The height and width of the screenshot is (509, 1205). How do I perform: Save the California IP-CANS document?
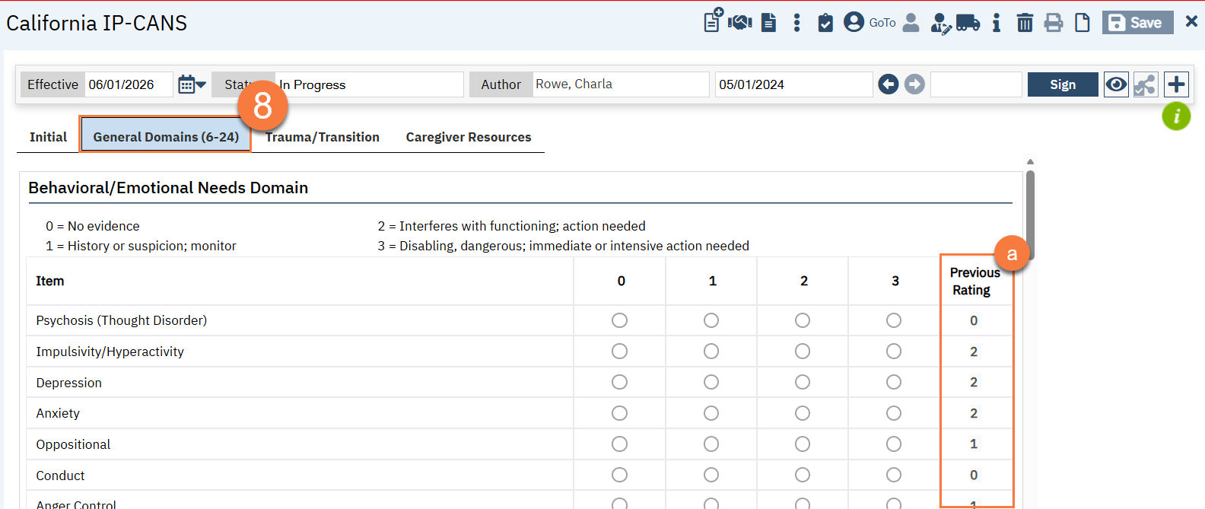pos(1137,23)
